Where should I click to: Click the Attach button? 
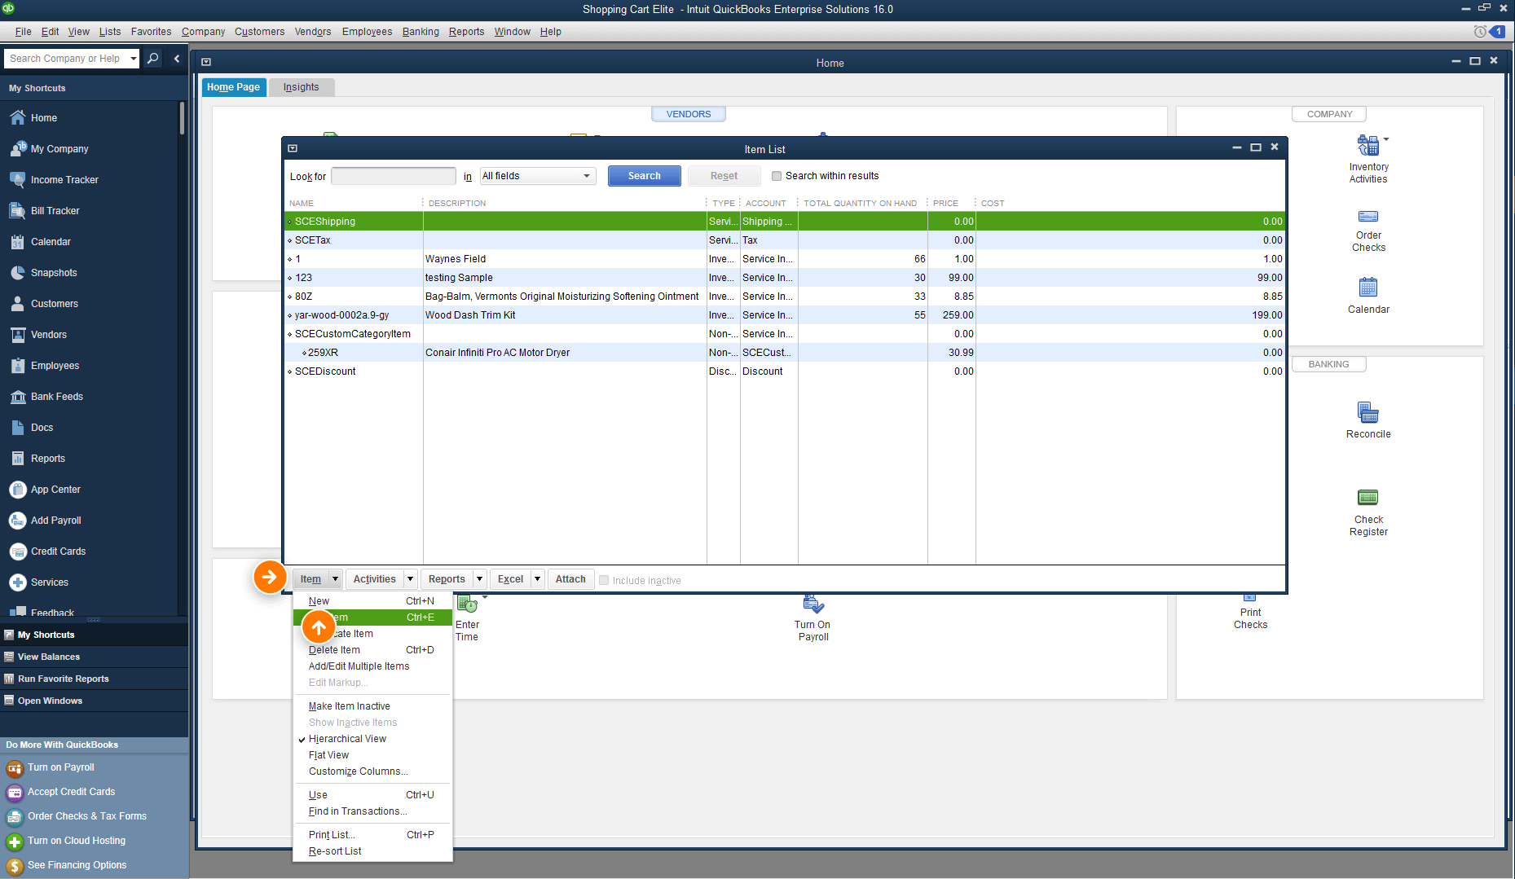(x=570, y=579)
